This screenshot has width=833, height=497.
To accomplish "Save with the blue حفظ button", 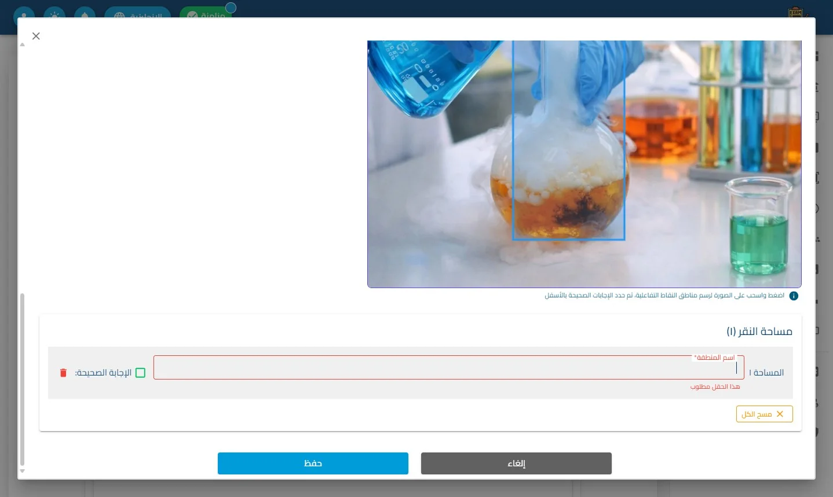I will (313, 463).
